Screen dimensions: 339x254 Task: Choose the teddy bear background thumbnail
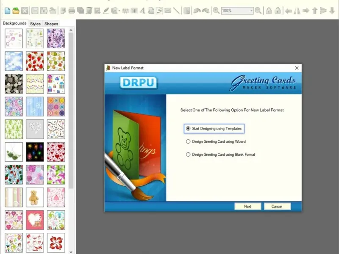tap(35, 197)
